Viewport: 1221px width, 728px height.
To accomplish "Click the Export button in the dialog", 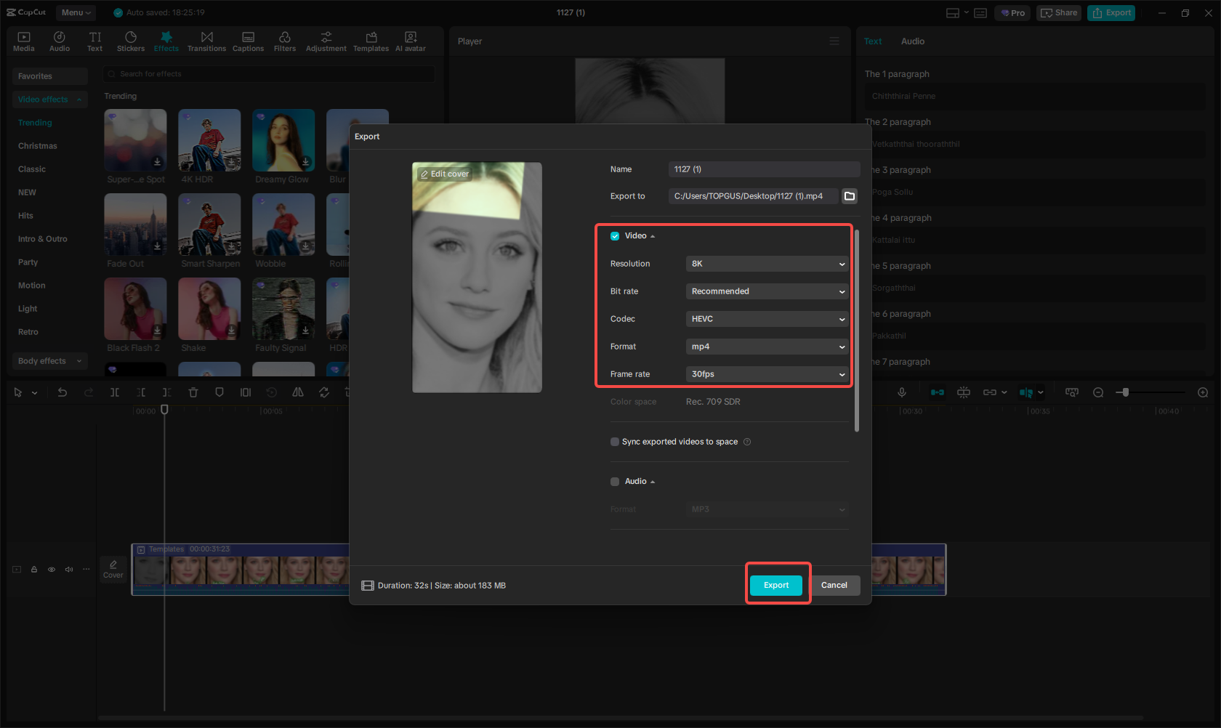I will [x=776, y=585].
